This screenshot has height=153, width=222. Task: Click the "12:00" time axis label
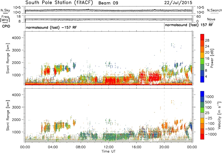[x=109, y=147]
